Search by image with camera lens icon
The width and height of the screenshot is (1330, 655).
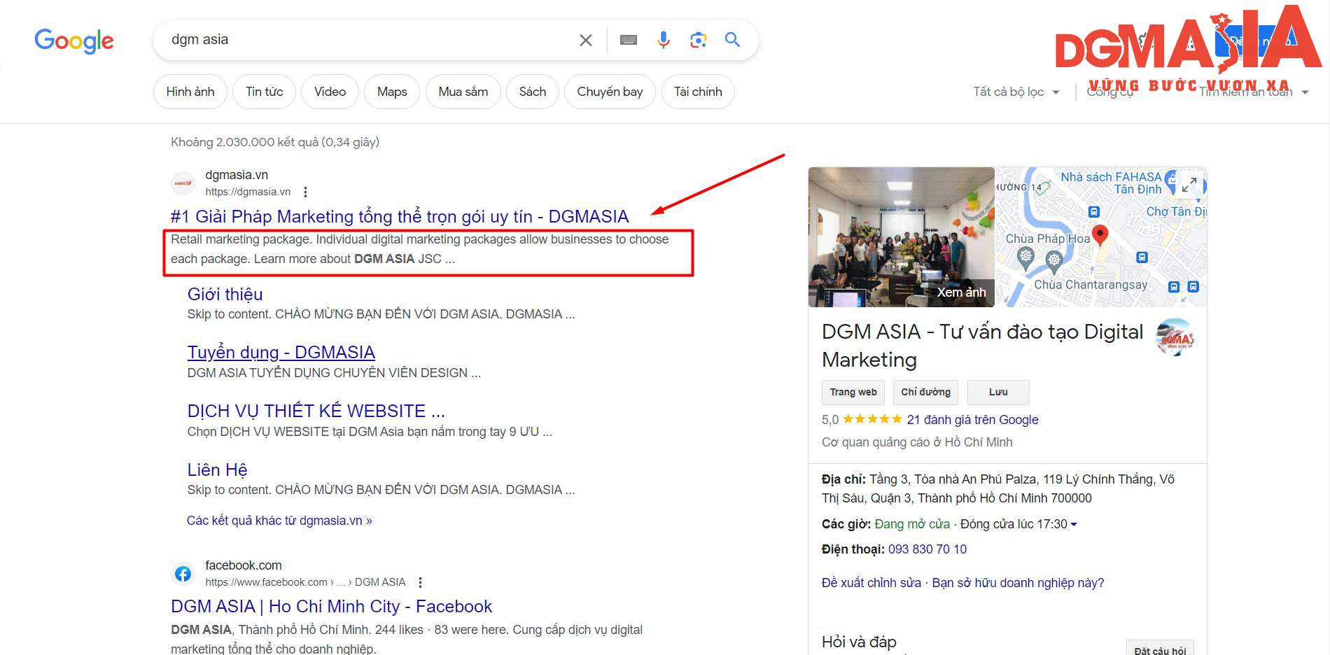[x=698, y=40]
